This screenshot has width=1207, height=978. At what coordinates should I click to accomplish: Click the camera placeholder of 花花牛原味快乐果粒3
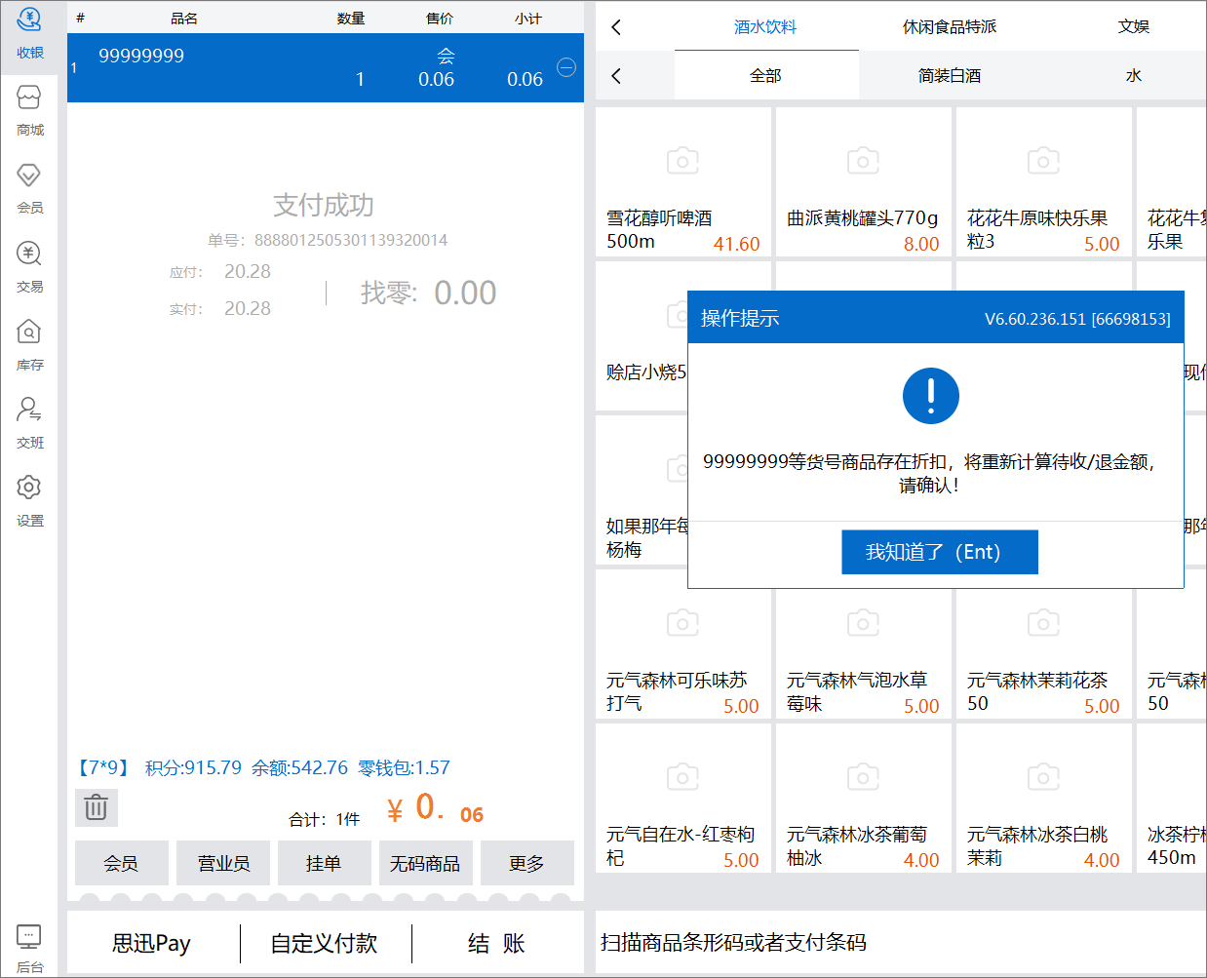(x=1043, y=160)
